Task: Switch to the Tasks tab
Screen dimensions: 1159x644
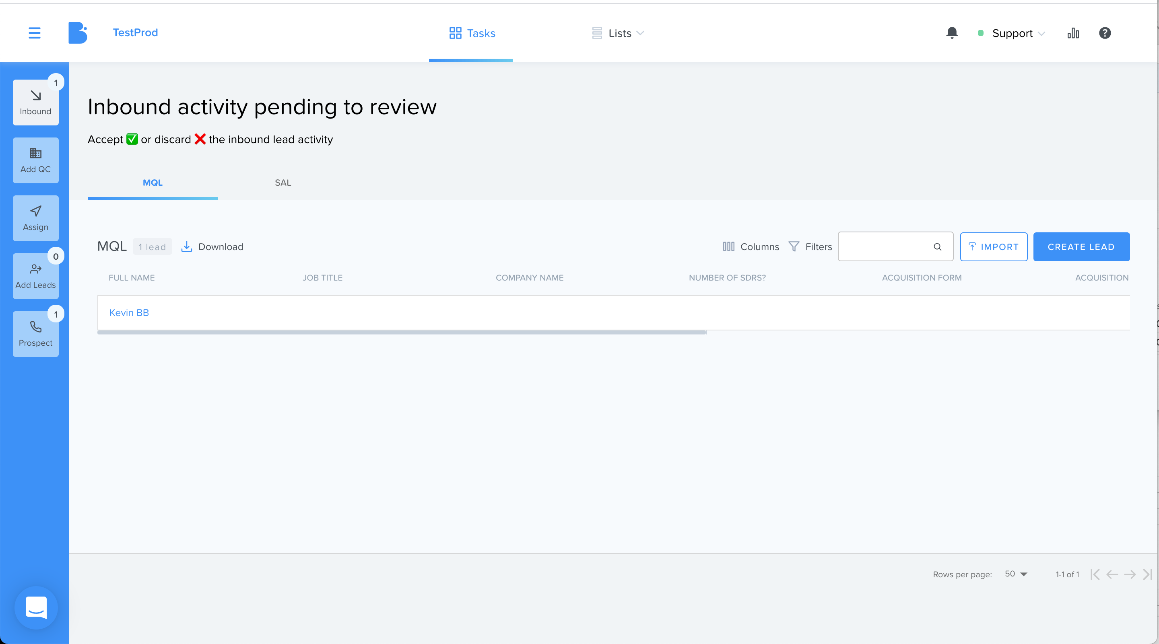Action: [x=472, y=33]
